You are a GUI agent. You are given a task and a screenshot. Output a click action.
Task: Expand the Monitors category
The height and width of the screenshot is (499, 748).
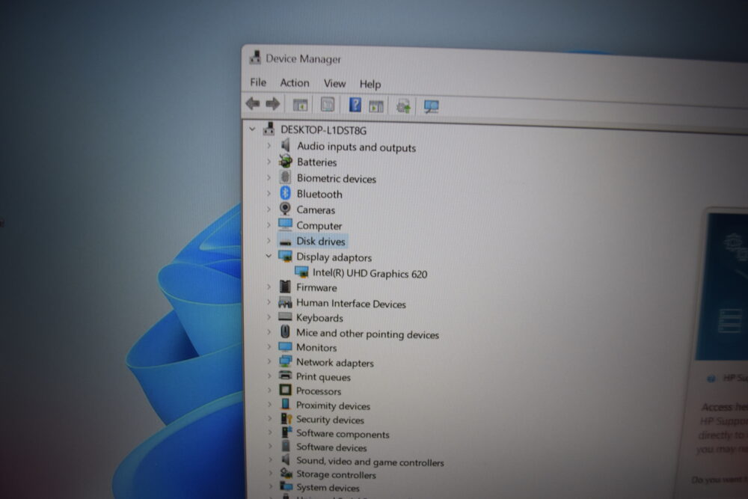click(269, 346)
